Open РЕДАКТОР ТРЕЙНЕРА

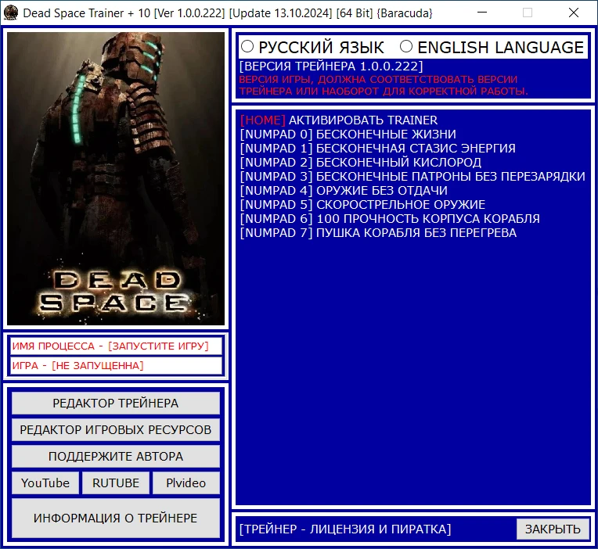pyautogui.click(x=116, y=403)
